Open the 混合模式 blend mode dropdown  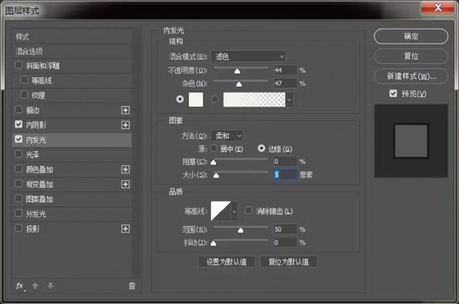coord(248,57)
